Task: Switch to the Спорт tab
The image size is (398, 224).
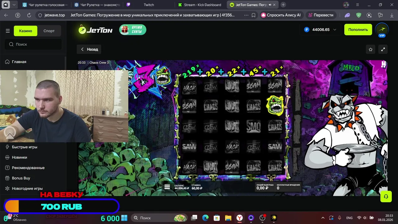Action: [x=49, y=31]
